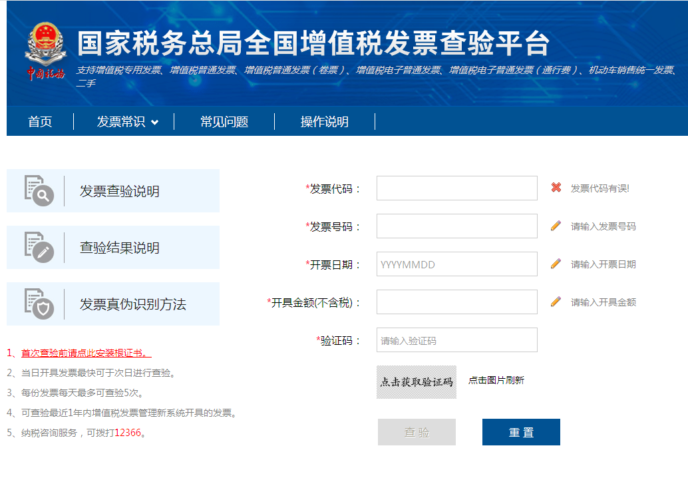Focus the 开具金额(不含税) input field
The image size is (688, 488).
pos(456,302)
